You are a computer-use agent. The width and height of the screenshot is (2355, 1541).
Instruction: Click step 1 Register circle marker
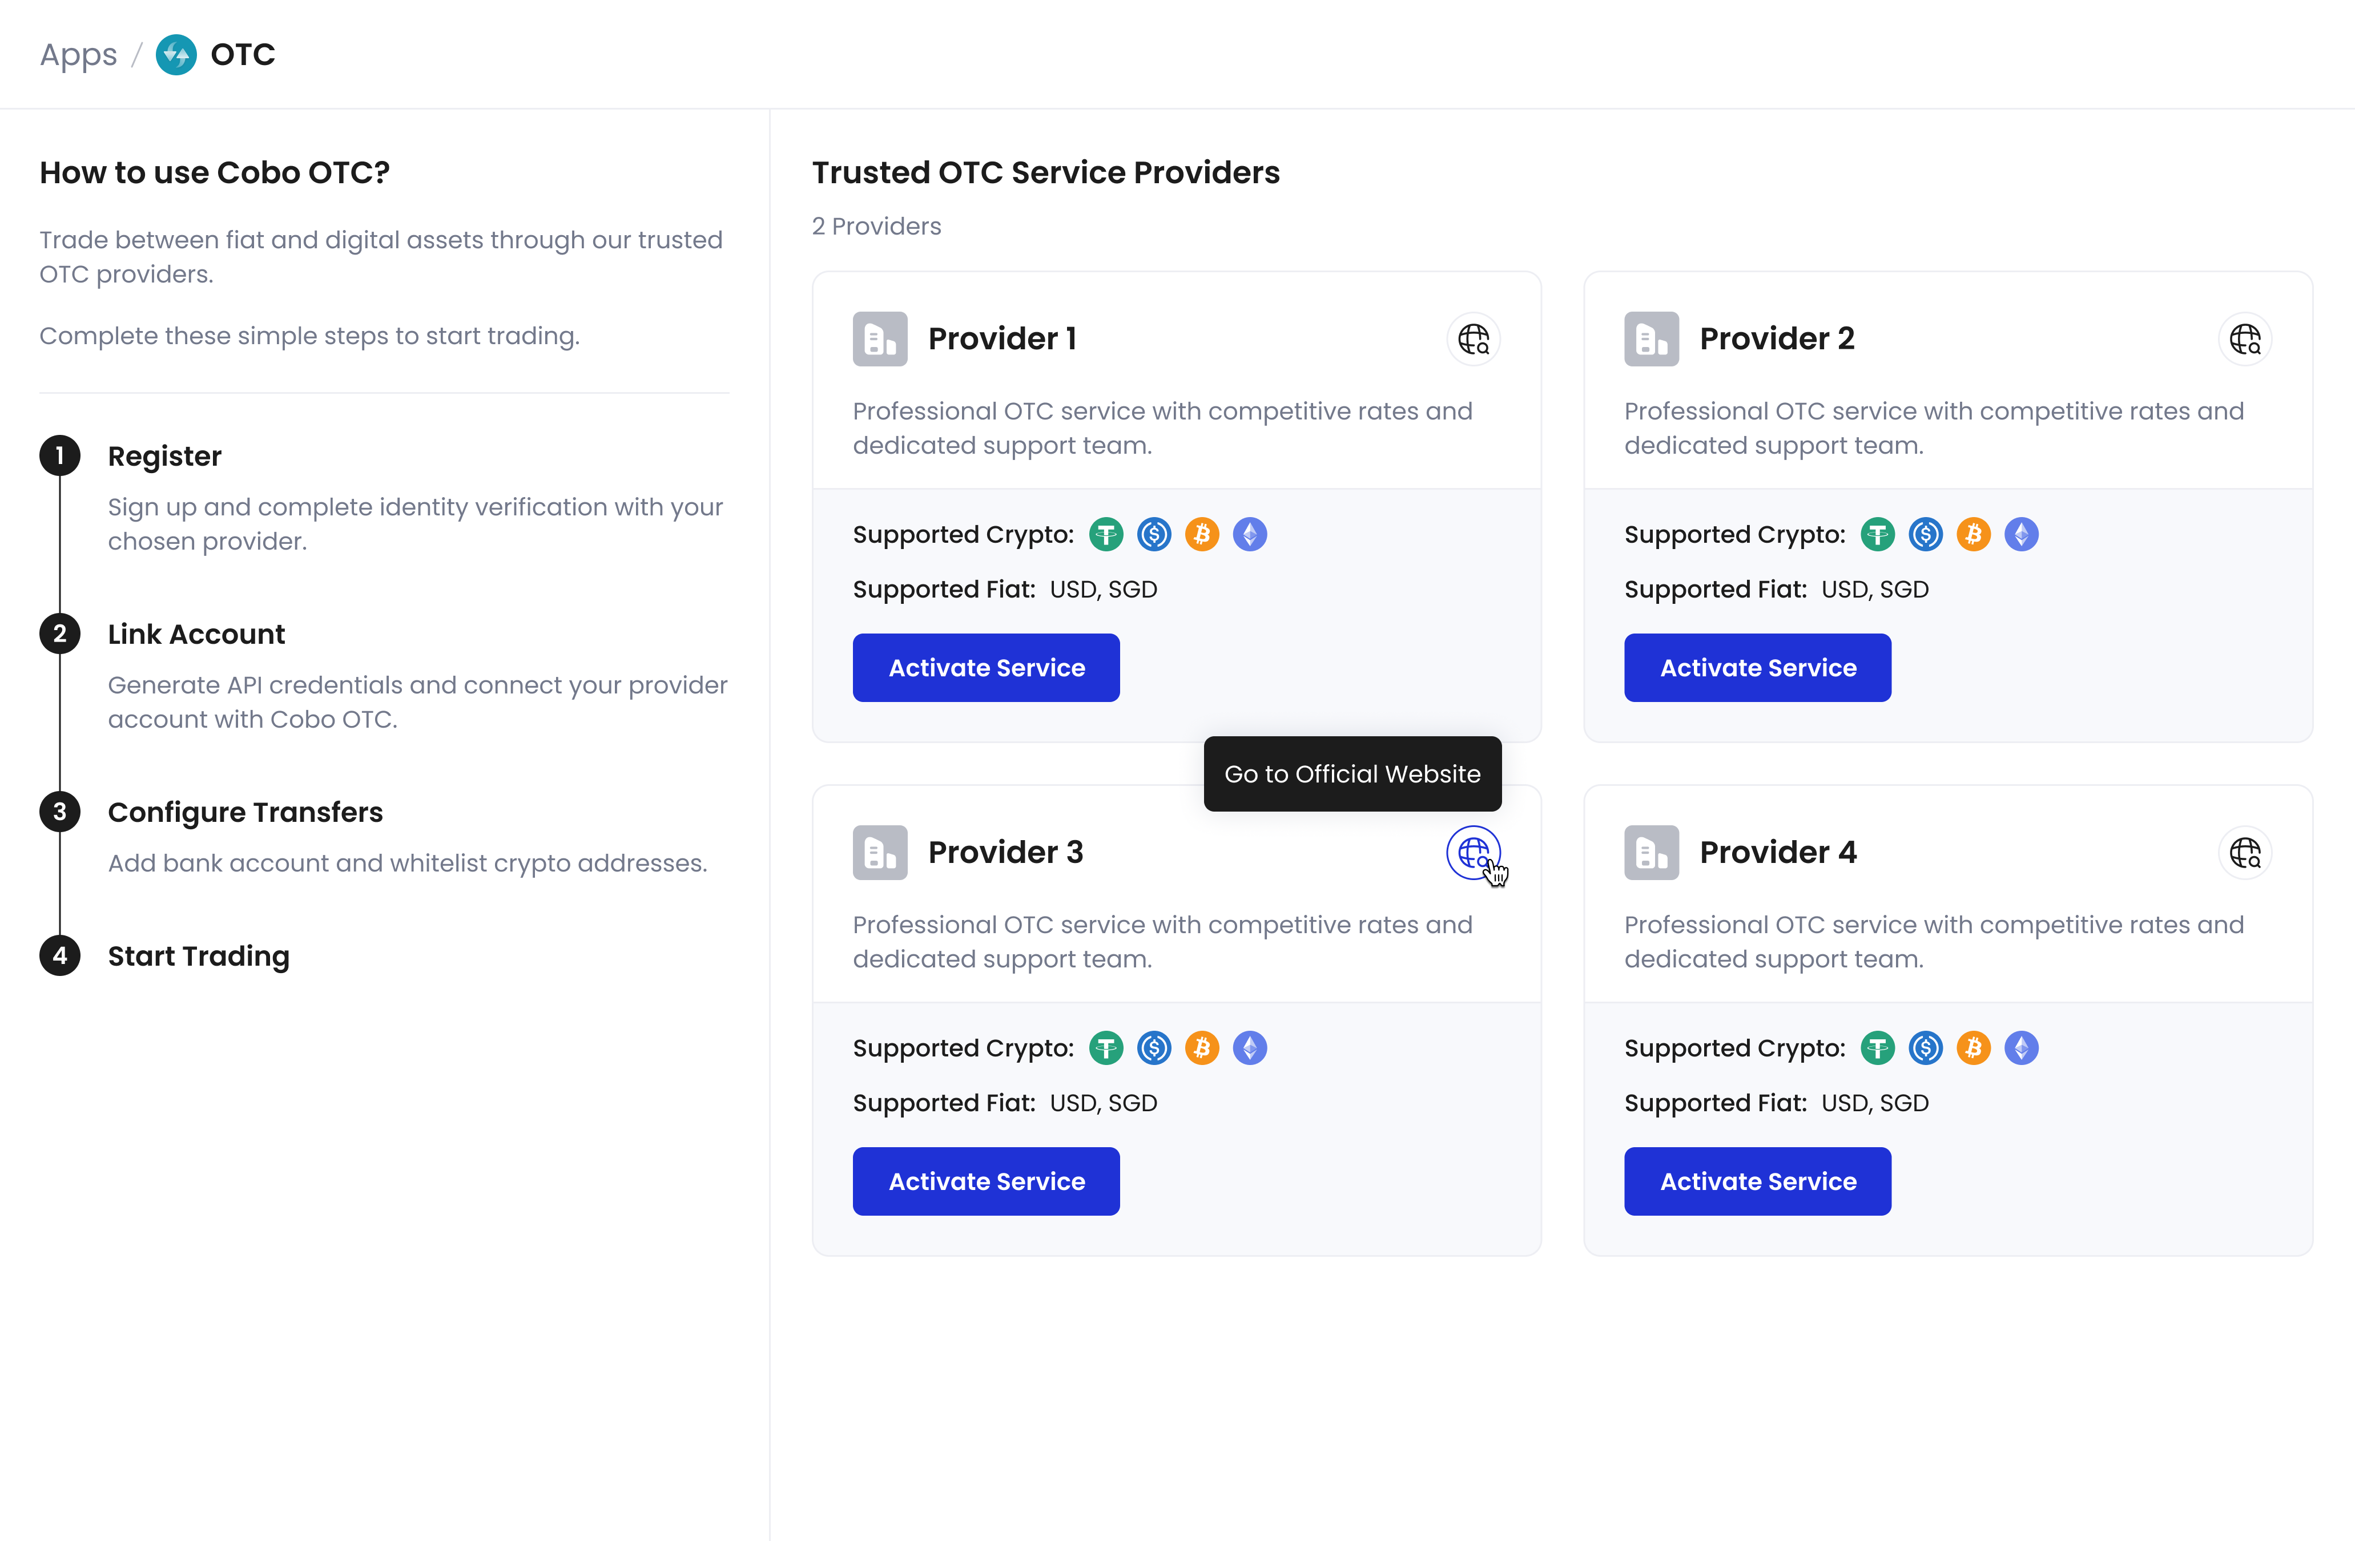coord(61,456)
